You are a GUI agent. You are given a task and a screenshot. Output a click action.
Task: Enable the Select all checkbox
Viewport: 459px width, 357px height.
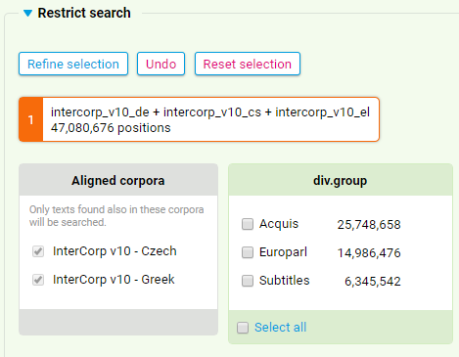tap(243, 328)
